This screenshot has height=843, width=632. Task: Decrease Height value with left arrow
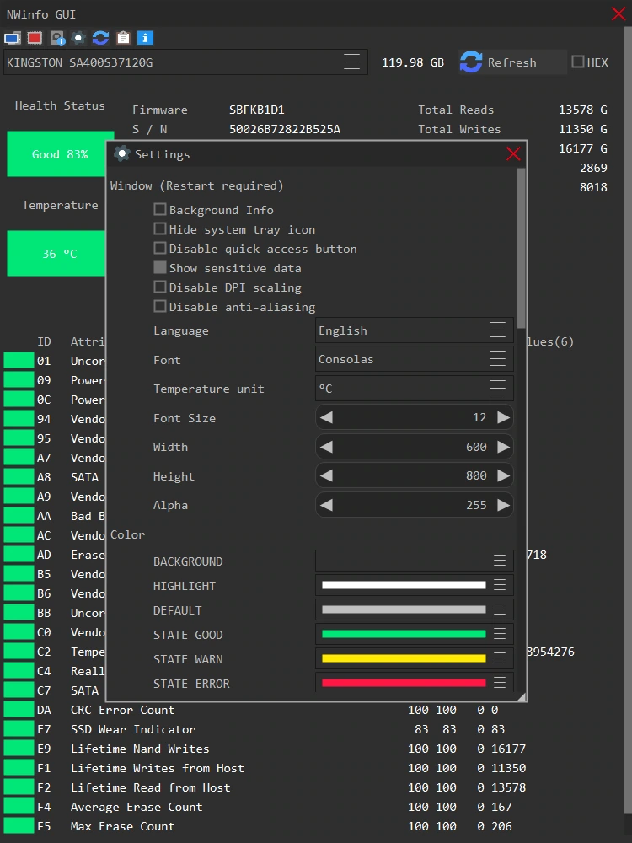[x=326, y=475]
